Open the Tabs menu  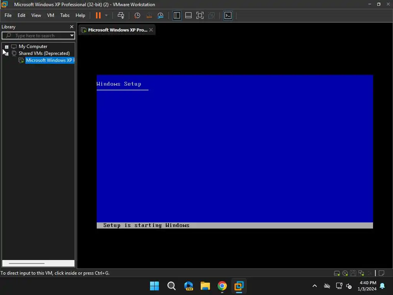click(x=64, y=15)
